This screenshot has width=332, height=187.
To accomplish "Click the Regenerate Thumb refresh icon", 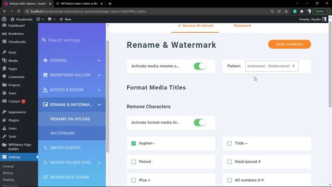I will 45,177.
